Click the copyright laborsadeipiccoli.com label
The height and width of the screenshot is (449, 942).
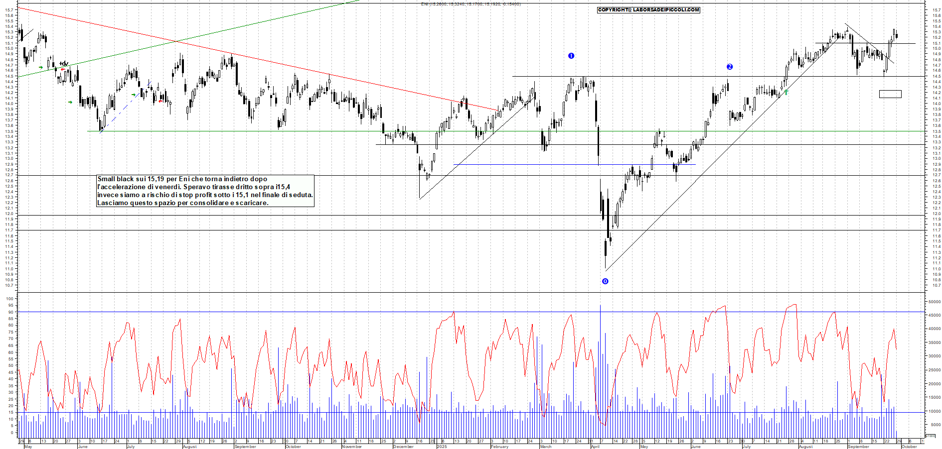(x=648, y=10)
